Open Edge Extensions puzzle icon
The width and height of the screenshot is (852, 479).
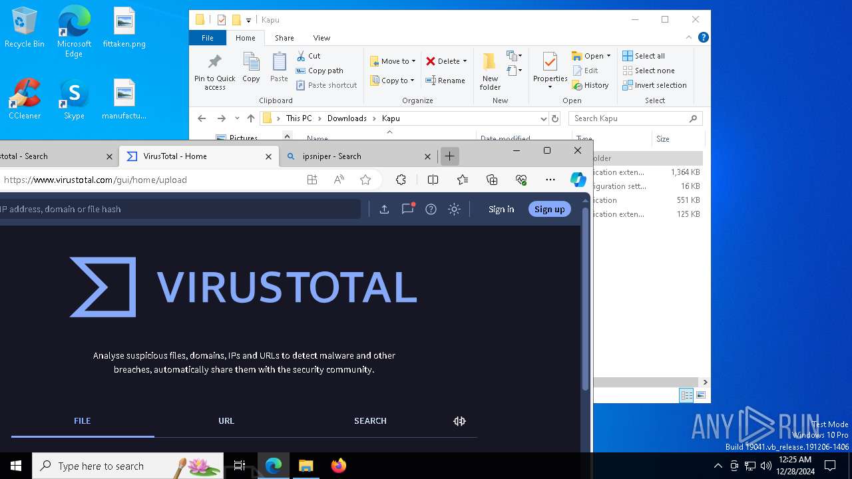tap(401, 180)
